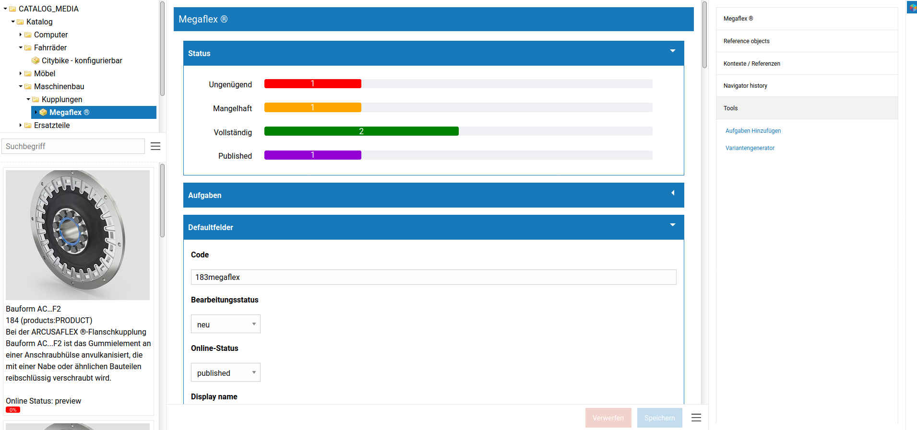Click the CATALOG_MEDIA folder icon

pyautogui.click(x=12, y=9)
